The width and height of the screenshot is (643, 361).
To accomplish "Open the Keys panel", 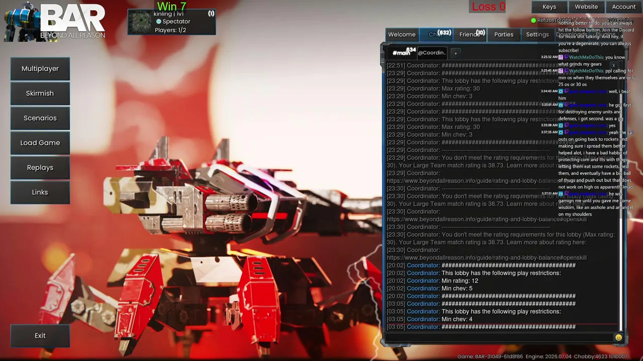I will pos(550,7).
